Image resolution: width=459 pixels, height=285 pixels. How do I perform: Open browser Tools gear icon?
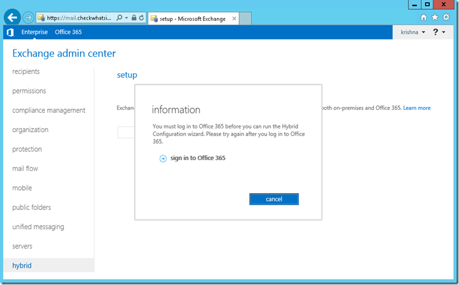(446, 17)
